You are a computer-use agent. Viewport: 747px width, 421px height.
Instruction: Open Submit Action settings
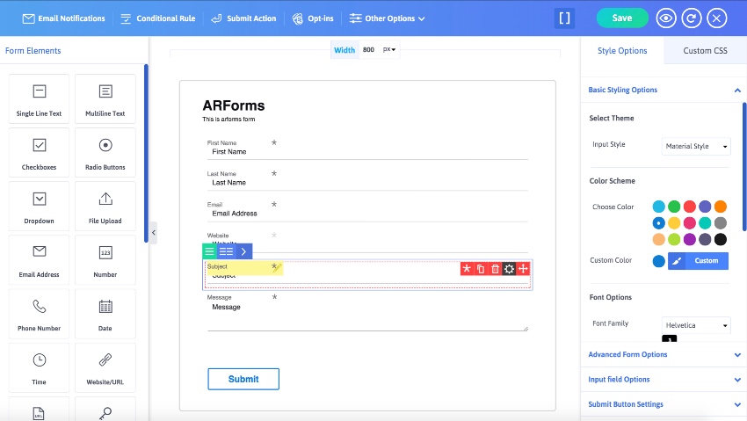[x=243, y=18]
